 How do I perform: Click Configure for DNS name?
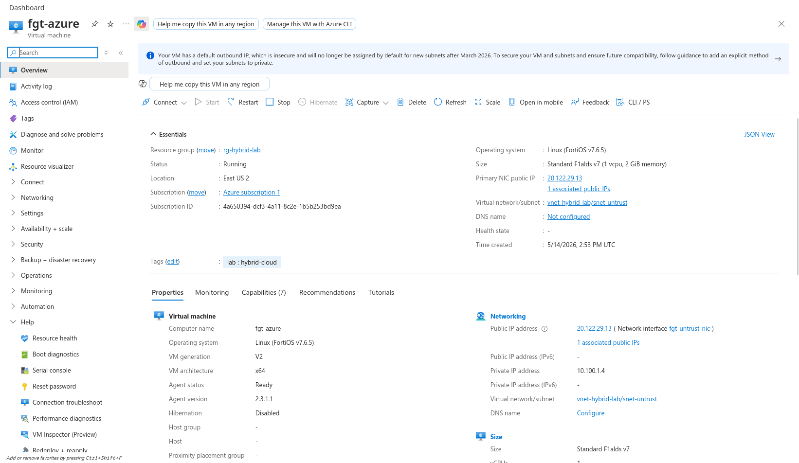click(x=591, y=413)
